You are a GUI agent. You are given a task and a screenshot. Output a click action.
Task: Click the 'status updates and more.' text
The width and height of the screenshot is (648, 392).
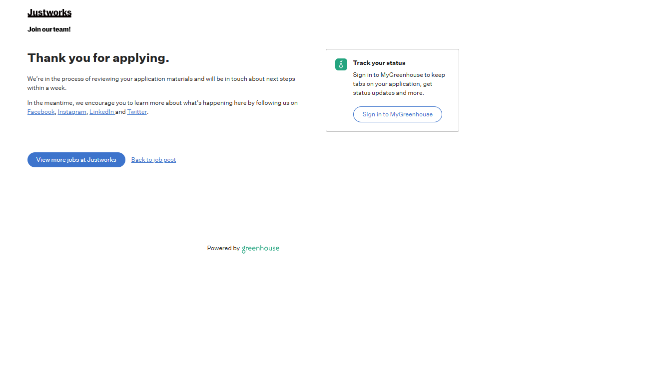(x=388, y=93)
